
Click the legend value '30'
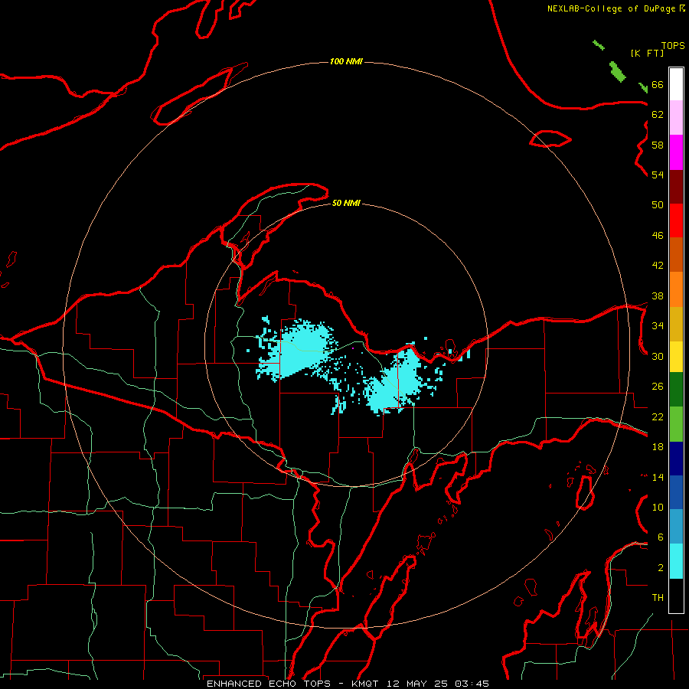[658, 356]
